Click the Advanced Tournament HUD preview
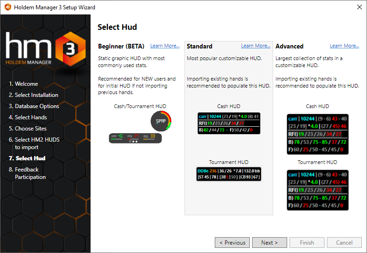Viewport: 367px width, 253px height. pyautogui.click(x=318, y=190)
